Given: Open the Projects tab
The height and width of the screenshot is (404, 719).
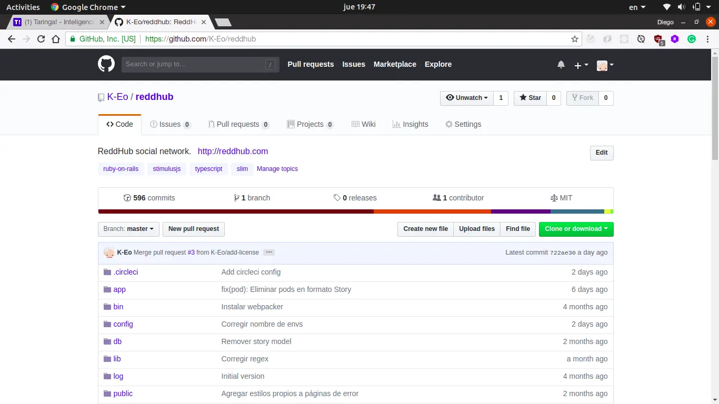Looking at the screenshot, I should click(311, 124).
